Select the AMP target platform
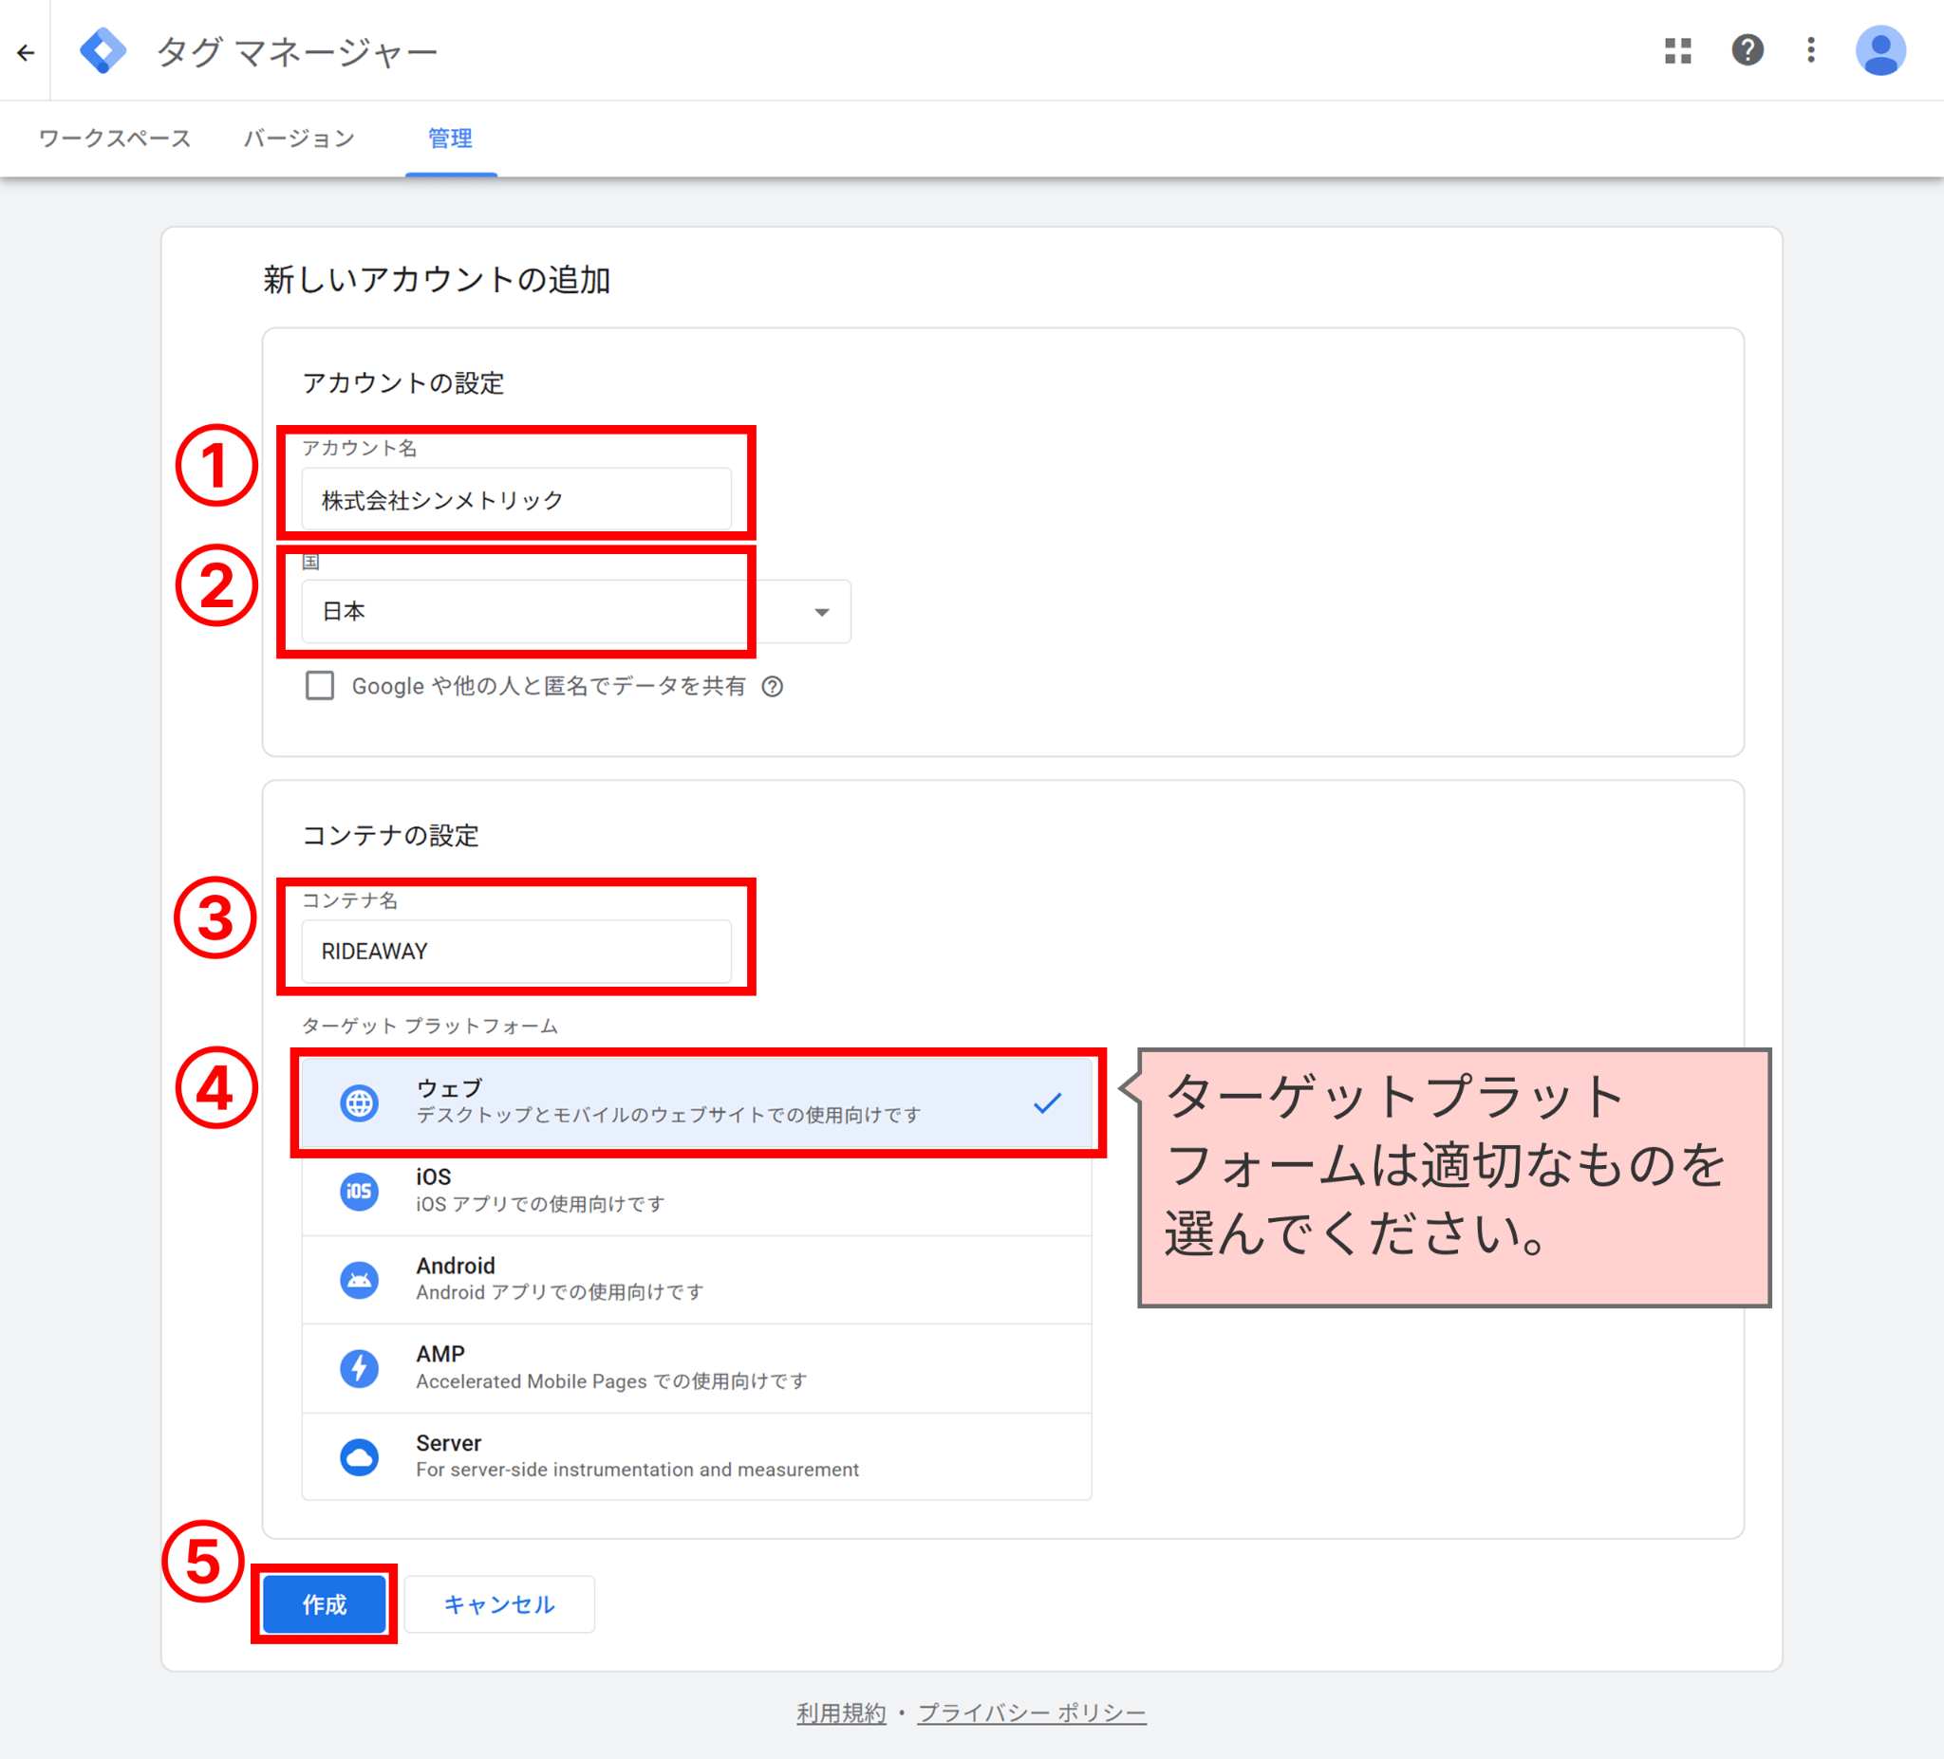This screenshot has width=1944, height=1759. 694,1368
